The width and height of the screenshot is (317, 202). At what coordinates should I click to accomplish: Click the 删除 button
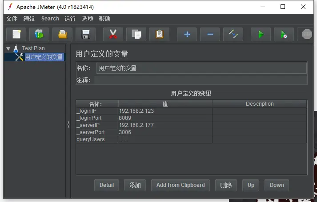(x=226, y=185)
